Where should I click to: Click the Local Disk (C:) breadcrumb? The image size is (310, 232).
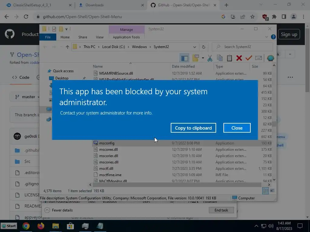tap(114, 47)
